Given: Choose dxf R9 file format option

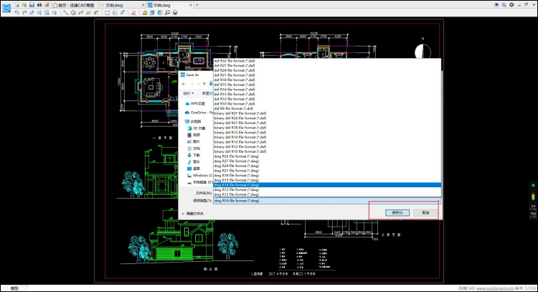Looking at the screenshot, I should (327, 108).
